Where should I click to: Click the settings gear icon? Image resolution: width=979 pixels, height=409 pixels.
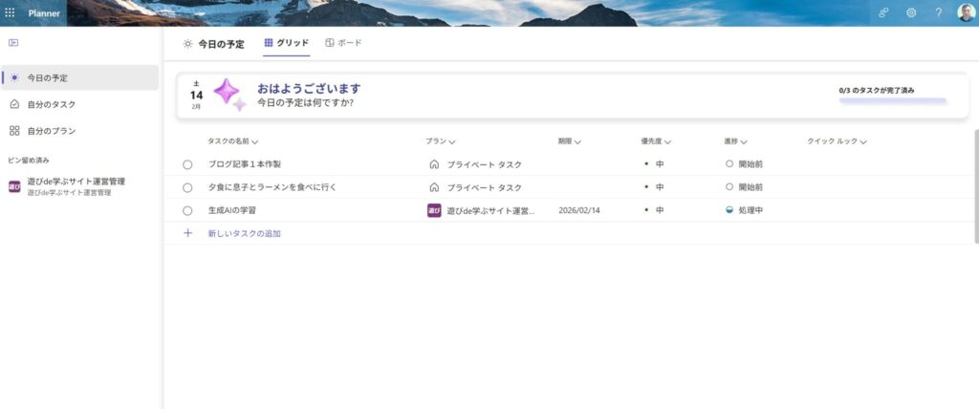[911, 12]
